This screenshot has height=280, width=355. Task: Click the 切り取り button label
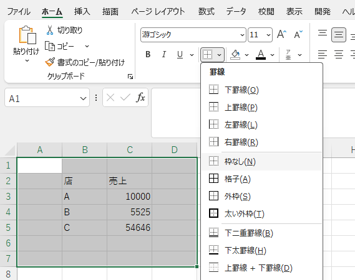[70, 30]
